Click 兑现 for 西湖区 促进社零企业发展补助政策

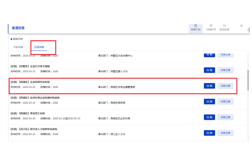[x=209, y=102]
